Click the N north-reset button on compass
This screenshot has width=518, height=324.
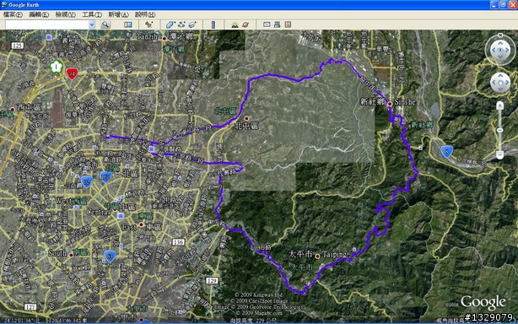tap(500, 35)
